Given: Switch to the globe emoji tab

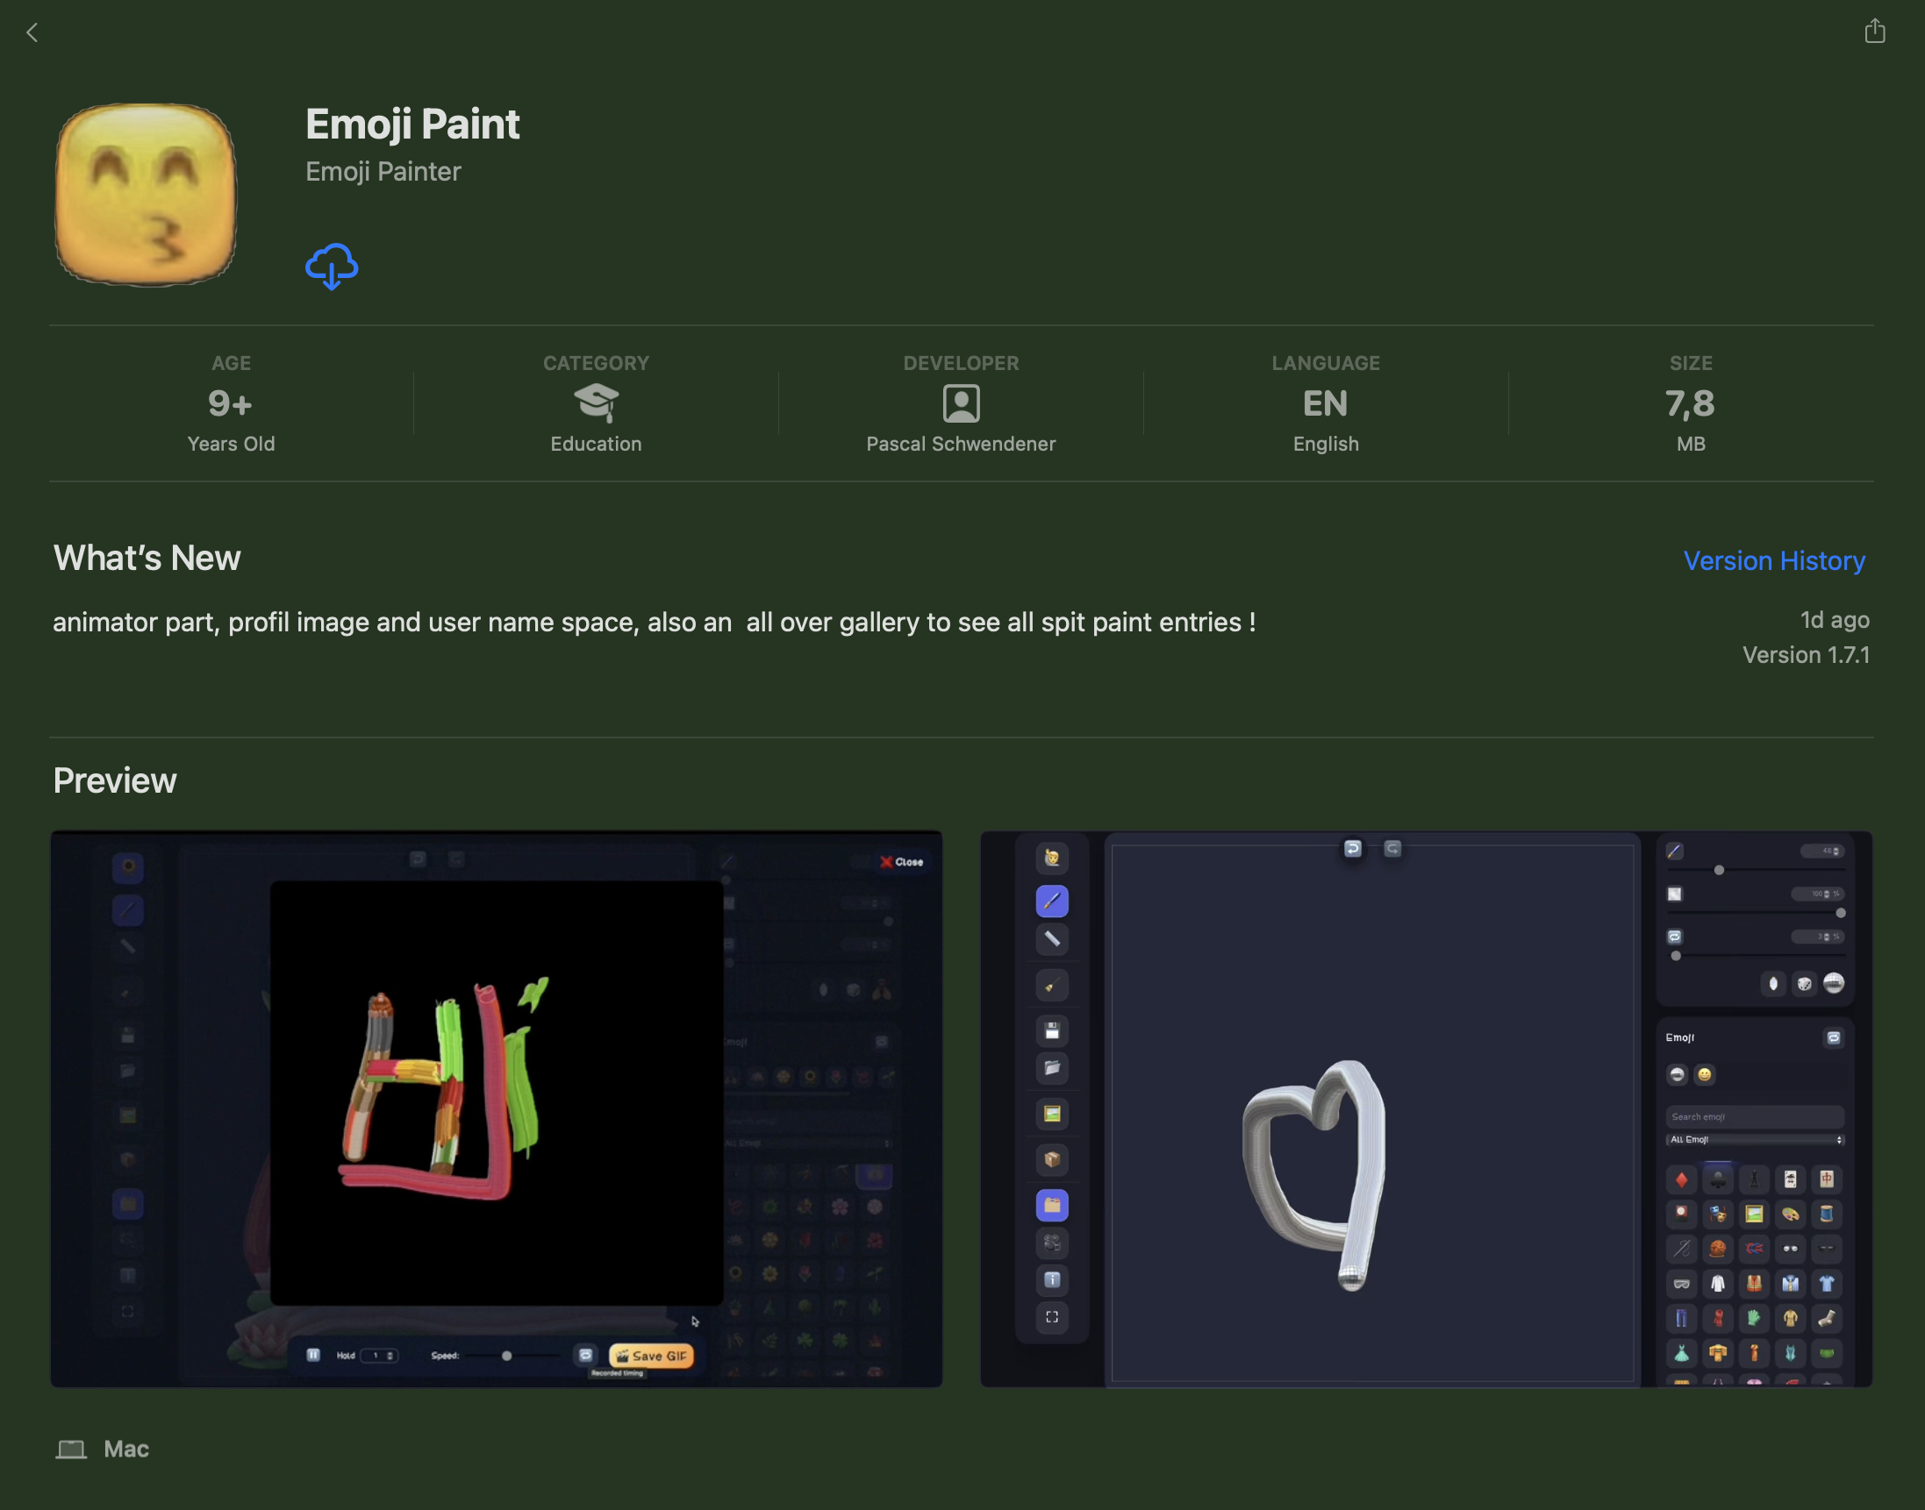Looking at the screenshot, I should pos(1678,1075).
